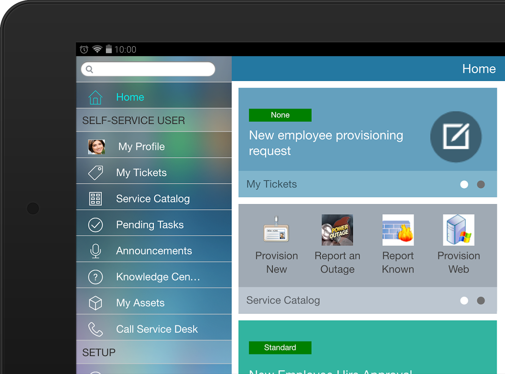Image resolution: width=505 pixels, height=374 pixels.
Task: Click the My Assets cube icon
Action: tap(95, 303)
